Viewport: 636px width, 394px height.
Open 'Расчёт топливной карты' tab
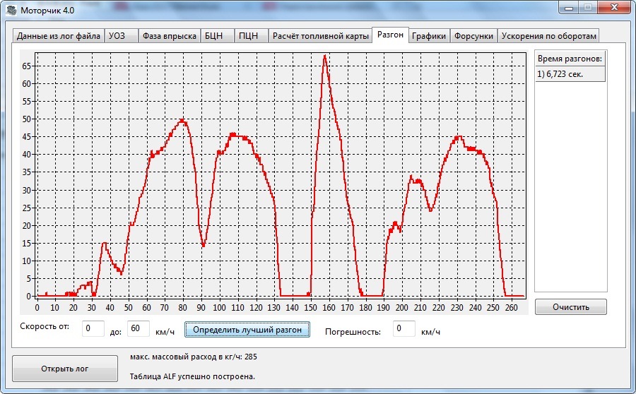click(320, 36)
